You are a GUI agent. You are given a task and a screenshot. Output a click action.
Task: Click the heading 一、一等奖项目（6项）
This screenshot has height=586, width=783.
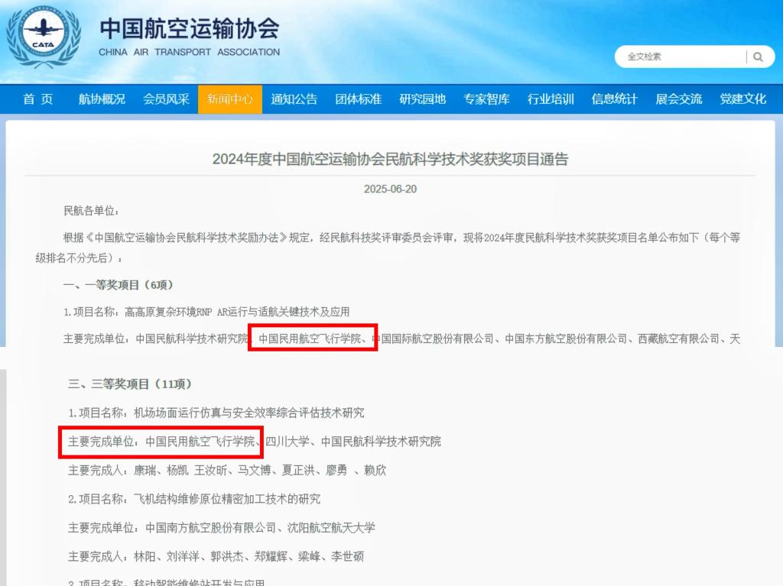coord(118,285)
